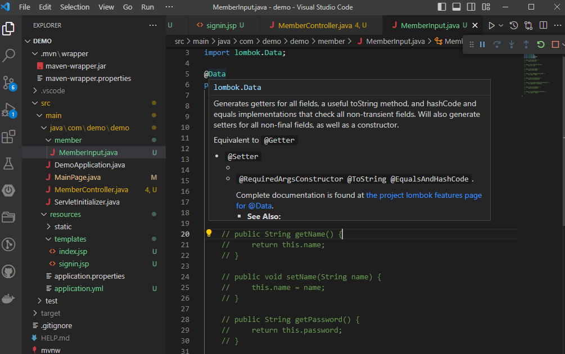Open index.jsp in the explorer

coord(73,251)
